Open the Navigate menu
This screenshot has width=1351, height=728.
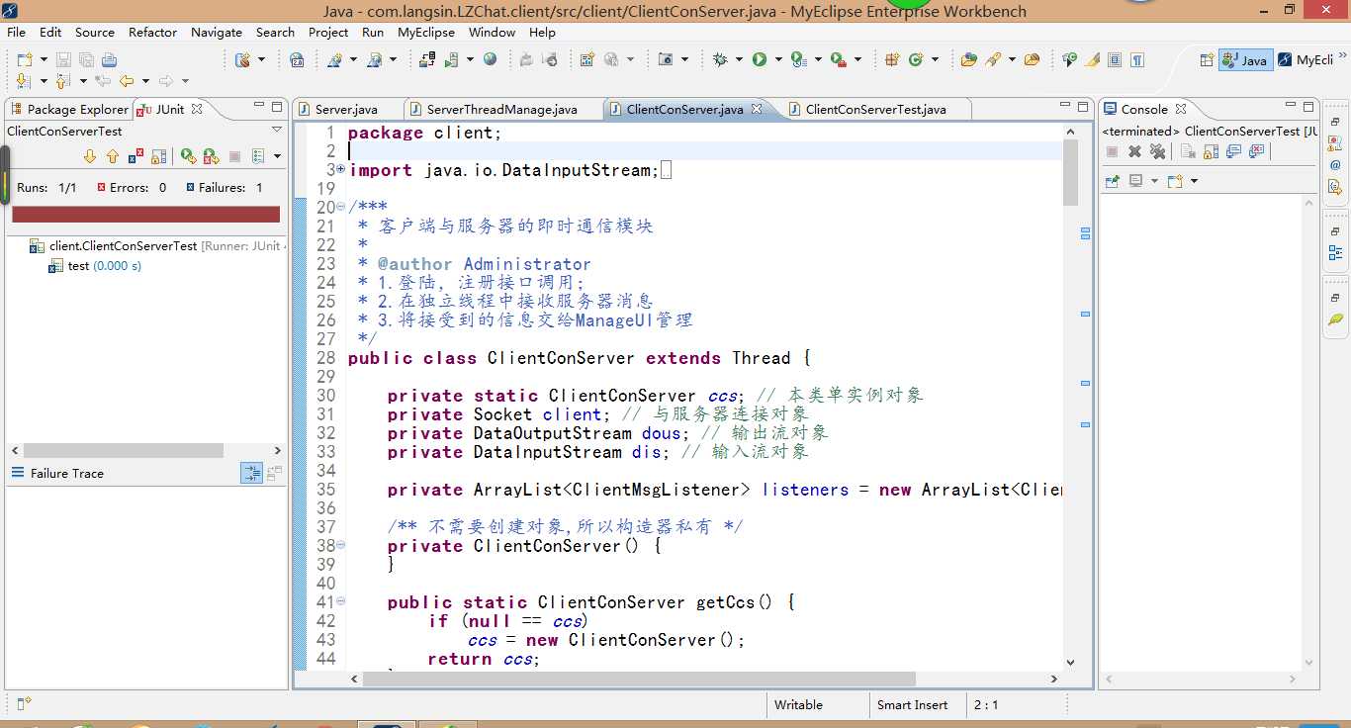pos(217,32)
